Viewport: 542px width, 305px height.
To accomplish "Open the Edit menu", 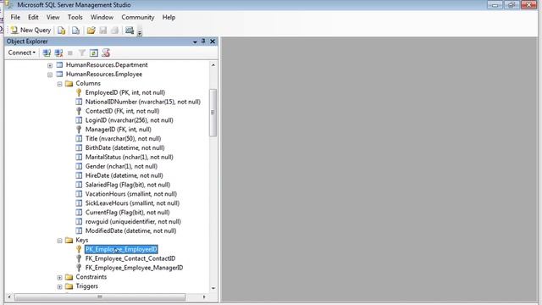I will click(33, 17).
